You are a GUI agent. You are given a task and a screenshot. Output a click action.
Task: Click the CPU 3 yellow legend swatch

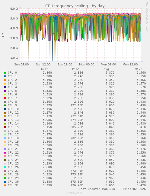(5, 84)
